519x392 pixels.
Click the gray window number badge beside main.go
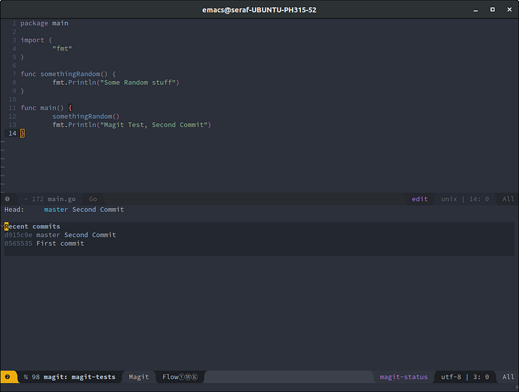(x=7, y=199)
